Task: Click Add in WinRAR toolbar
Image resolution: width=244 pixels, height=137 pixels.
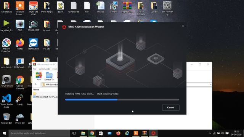Action: 39,76
